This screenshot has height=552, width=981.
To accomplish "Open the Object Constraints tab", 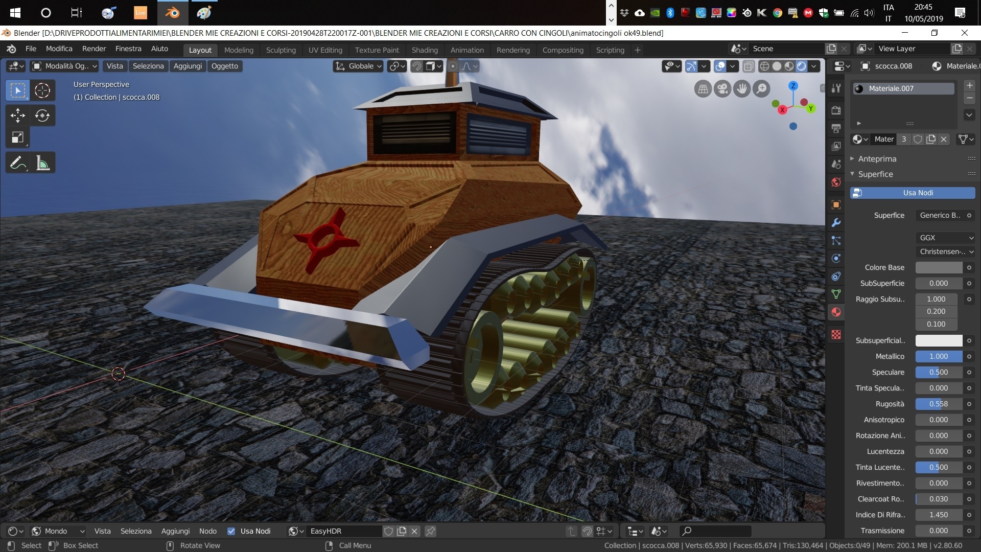I will [x=836, y=276].
